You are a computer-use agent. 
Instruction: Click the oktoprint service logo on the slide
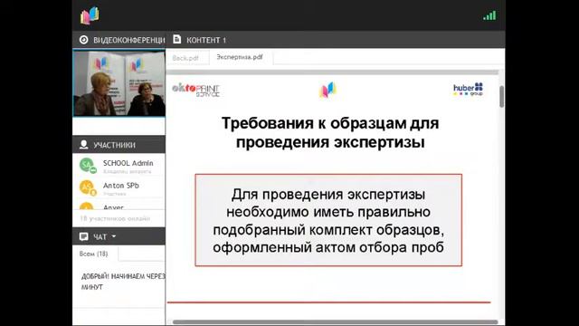click(196, 90)
